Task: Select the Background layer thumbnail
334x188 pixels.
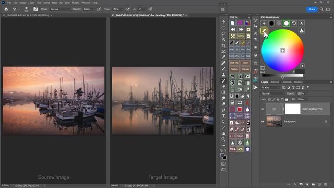Action: [x=274, y=121]
